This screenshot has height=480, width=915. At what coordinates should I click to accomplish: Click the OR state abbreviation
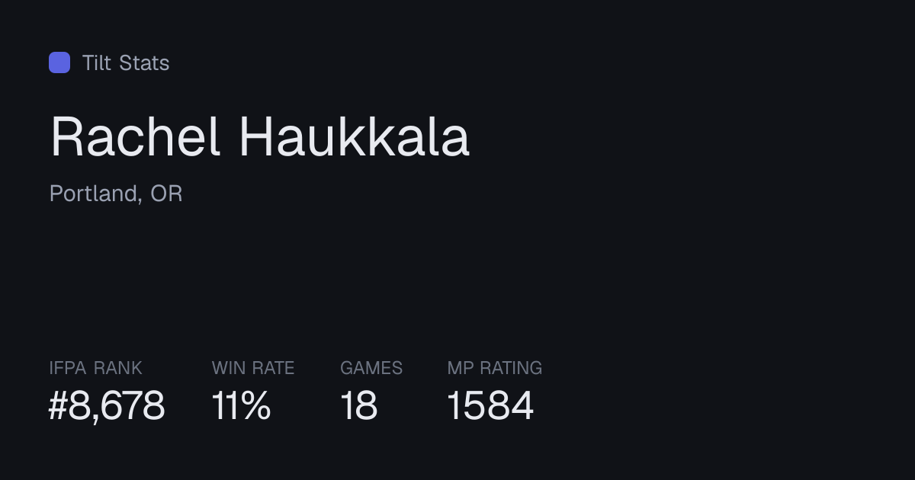click(166, 194)
